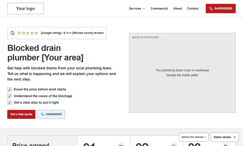Click the phone icon in hero call button
Screen dimensions: 243x146
[43, 114]
